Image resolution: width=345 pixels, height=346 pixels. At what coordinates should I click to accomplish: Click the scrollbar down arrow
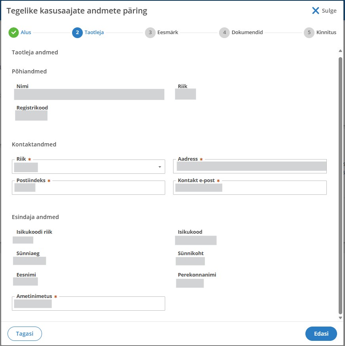(x=340, y=318)
